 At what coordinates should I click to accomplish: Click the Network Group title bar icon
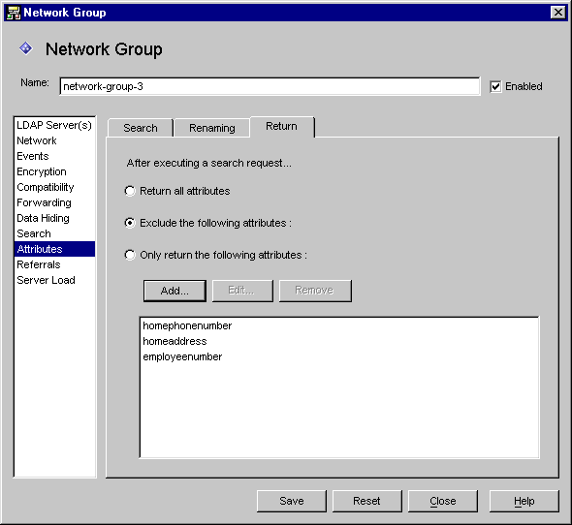[x=14, y=13]
